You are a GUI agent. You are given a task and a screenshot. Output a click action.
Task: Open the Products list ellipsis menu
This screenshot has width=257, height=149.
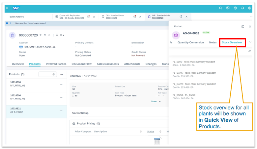coord(62,74)
